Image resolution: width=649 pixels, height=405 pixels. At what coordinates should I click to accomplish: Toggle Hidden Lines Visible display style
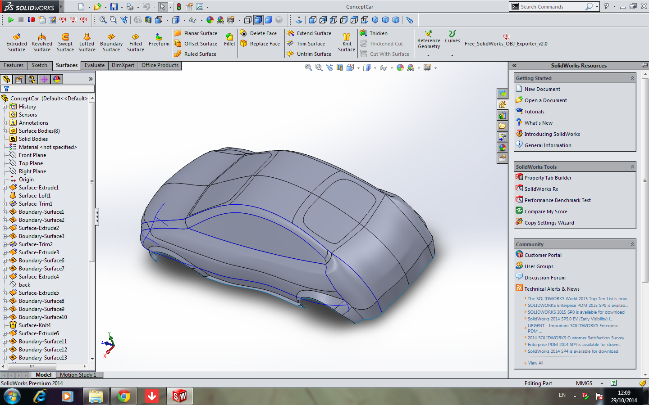[248, 20]
